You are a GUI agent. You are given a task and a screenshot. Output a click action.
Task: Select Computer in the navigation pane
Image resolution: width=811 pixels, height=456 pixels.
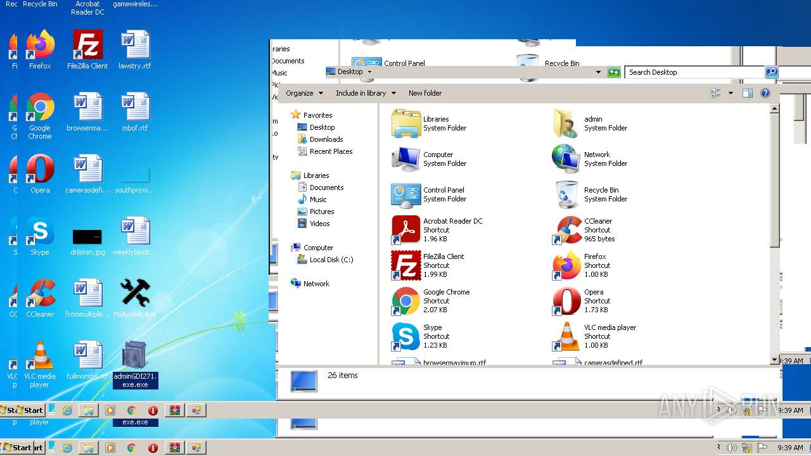click(312, 248)
